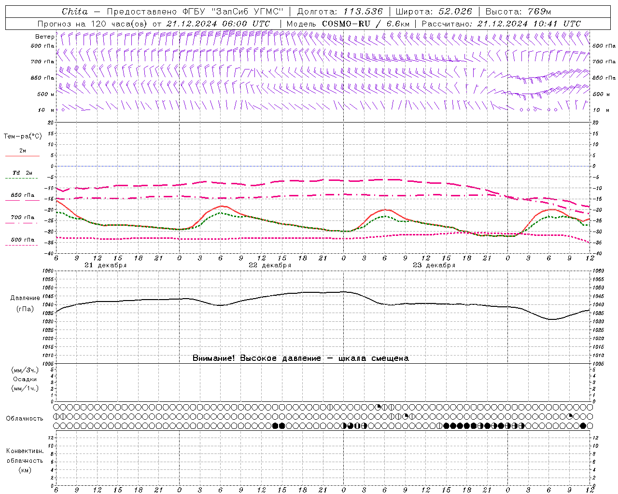Click the "Модель COSMO-RU / 6.6км" label
The width and height of the screenshot is (618, 494).
point(348,24)
